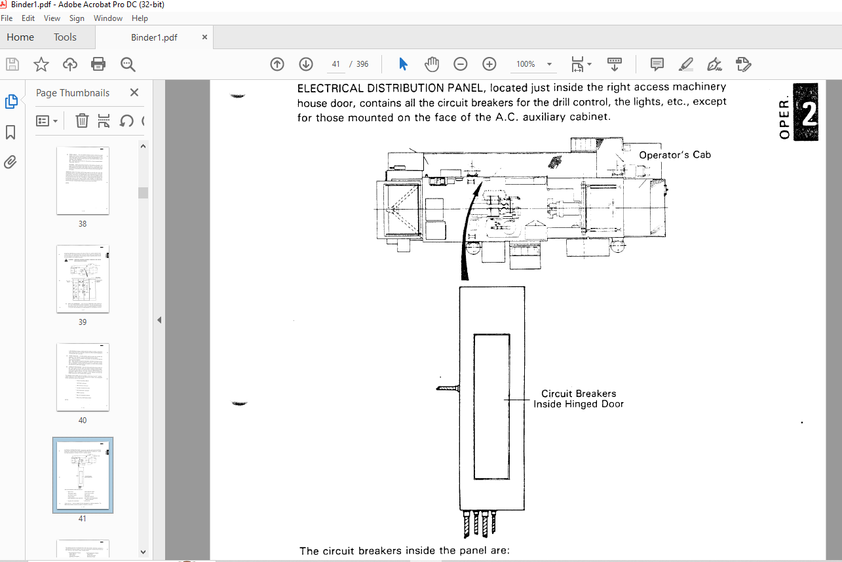Viewport: 842px width, 562px height.
Task: Add a comment with the sticky note icon
Action: (657, 64)
